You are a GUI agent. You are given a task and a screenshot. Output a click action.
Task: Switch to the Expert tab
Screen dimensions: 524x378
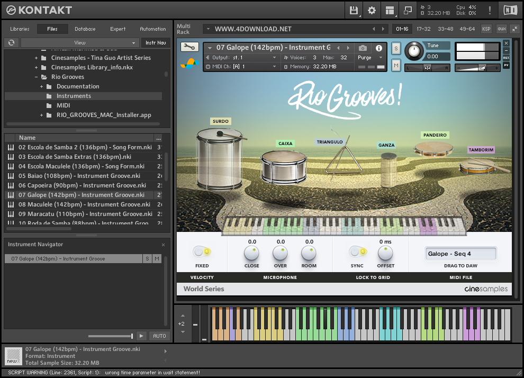click(x=118, y=29)
